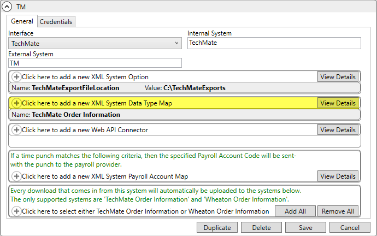Cancel the changes
Viewport: 377px width, 236px height.
pyautogui.click(x=350, y=227)
